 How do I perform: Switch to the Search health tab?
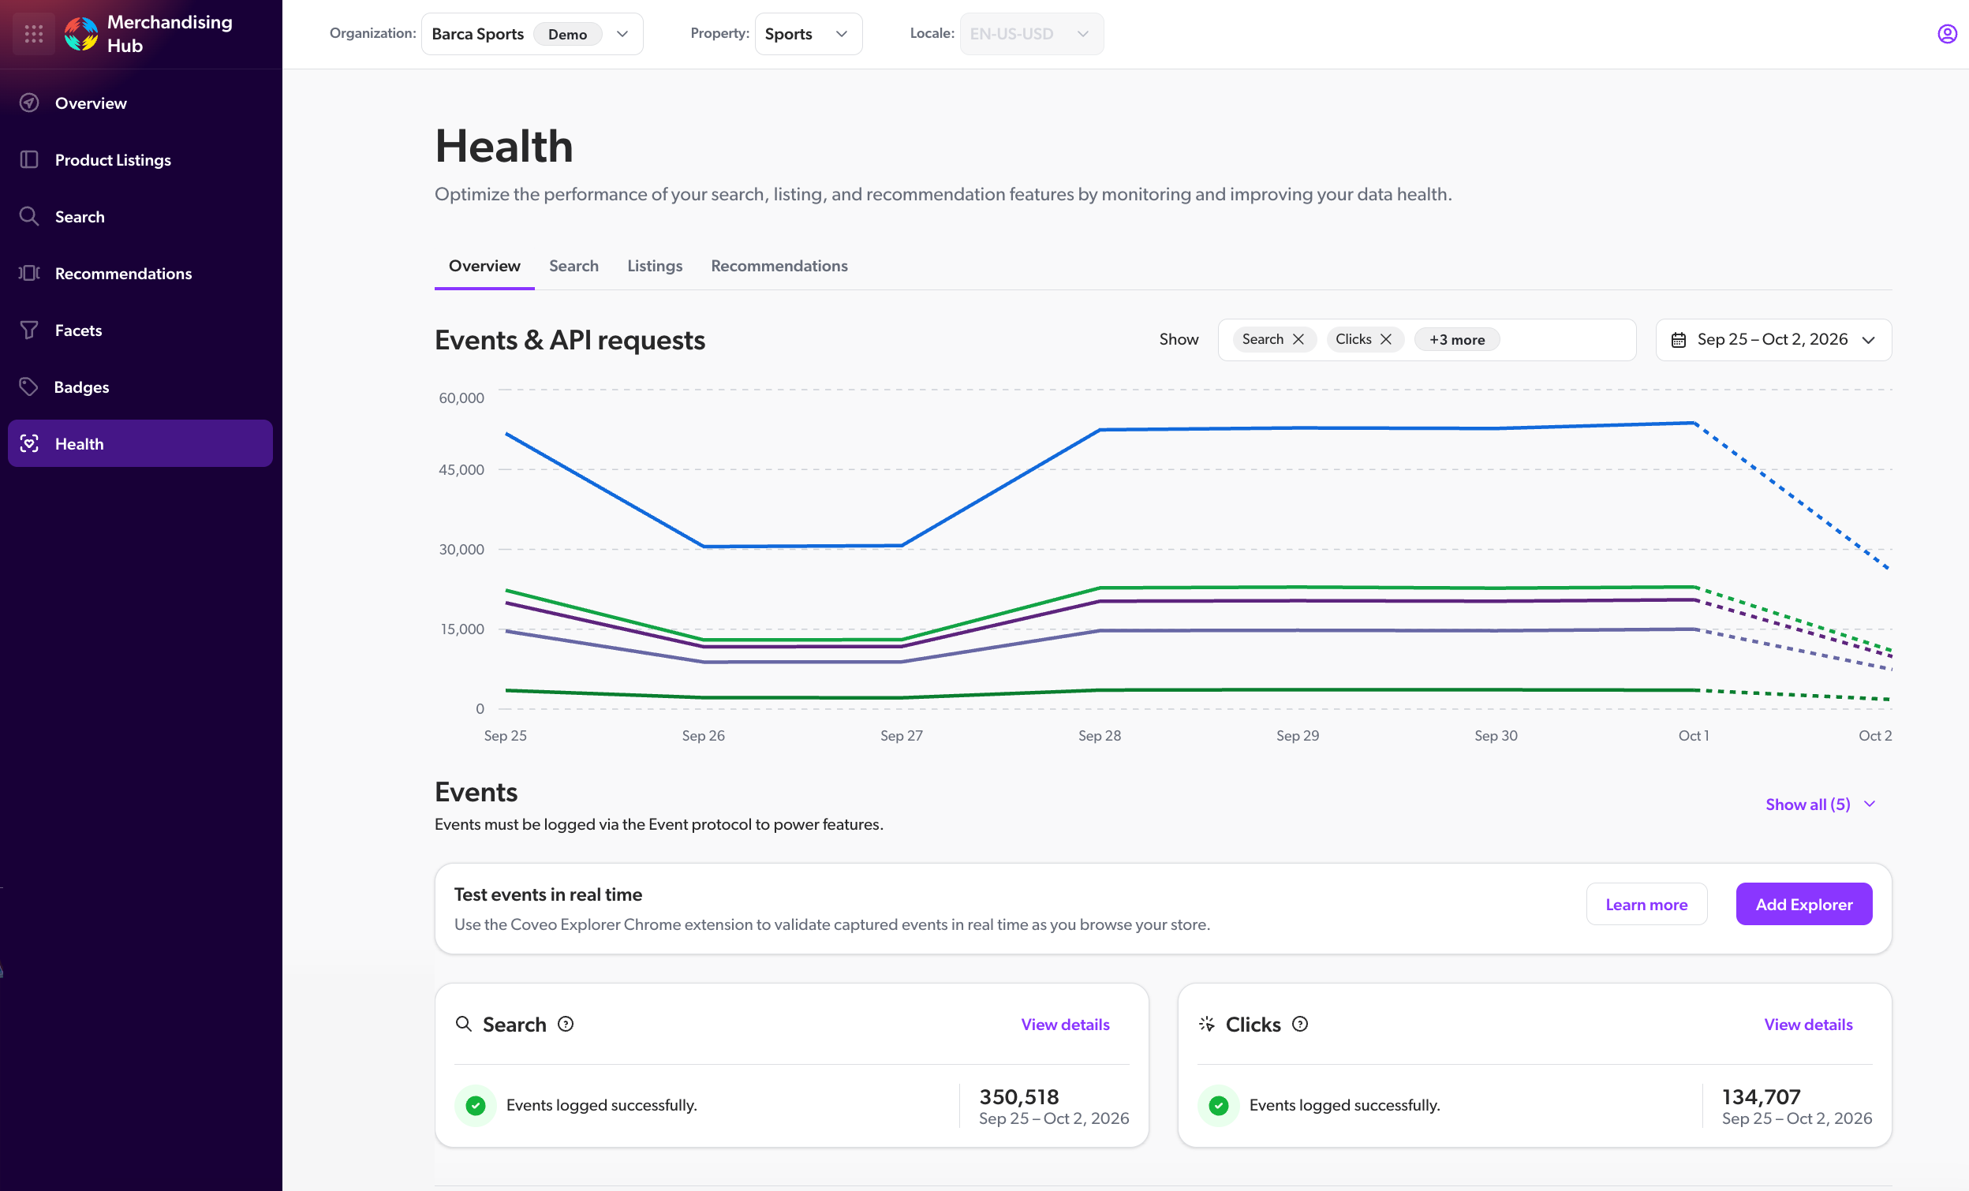pyautogui.click(x=574, y=266)
